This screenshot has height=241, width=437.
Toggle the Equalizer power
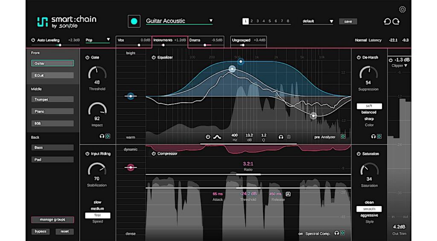tap(154, 58)
